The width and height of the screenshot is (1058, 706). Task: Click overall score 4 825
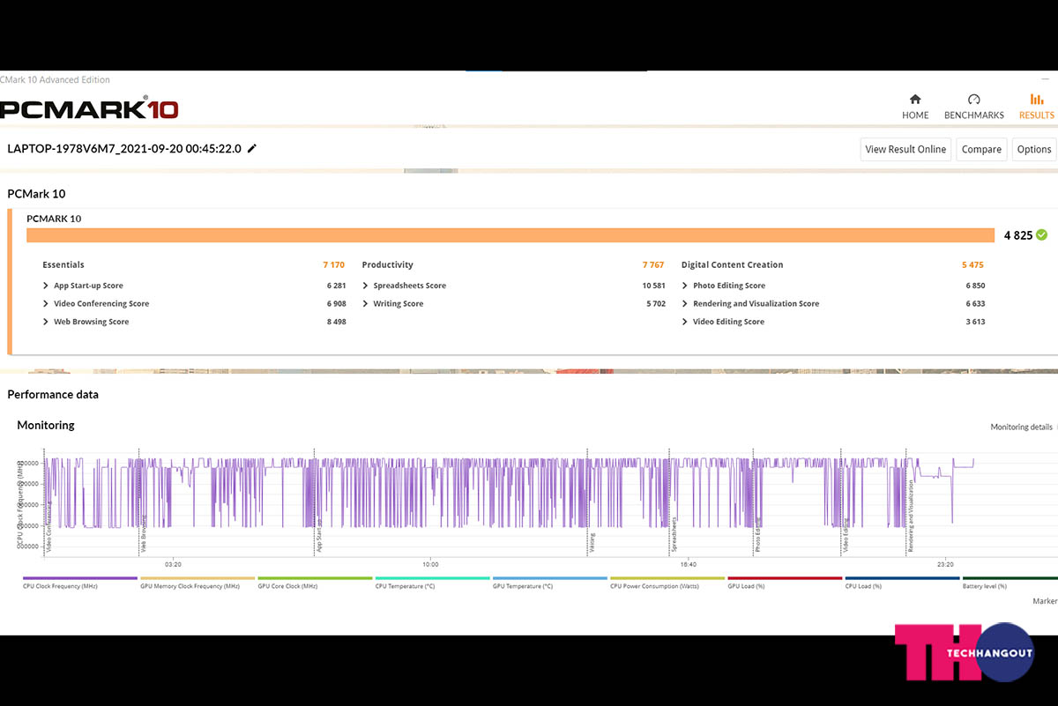tap(1018, 235)
